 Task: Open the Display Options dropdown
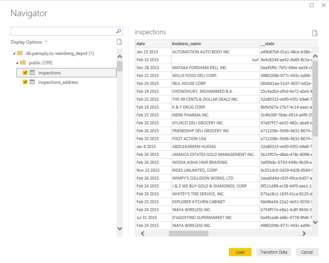click(29, 42)
